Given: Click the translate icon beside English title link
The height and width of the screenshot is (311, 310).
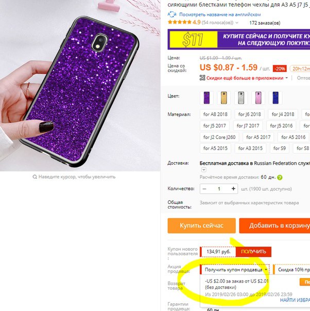Looking at the screenshot, I should coord(172,14).
